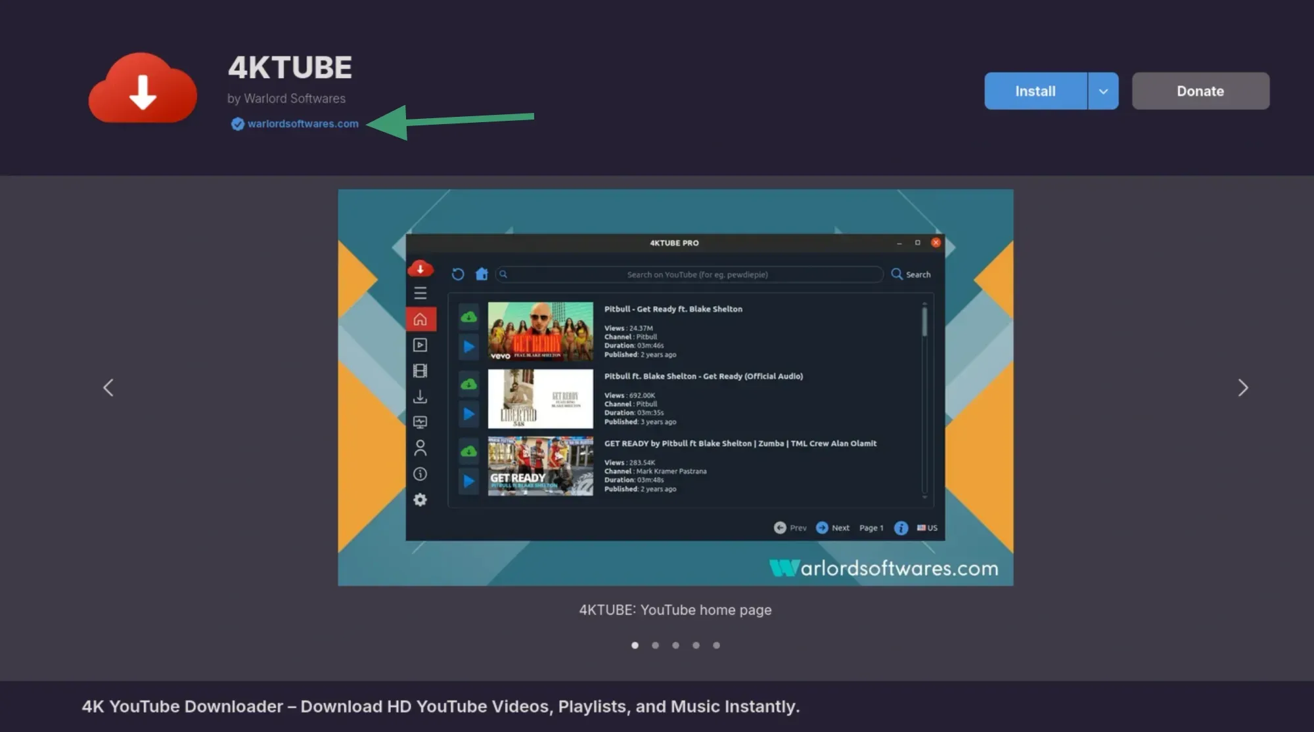Play the first video with the blue play icon
1314x732 pixels.
[x=468, y=347]
